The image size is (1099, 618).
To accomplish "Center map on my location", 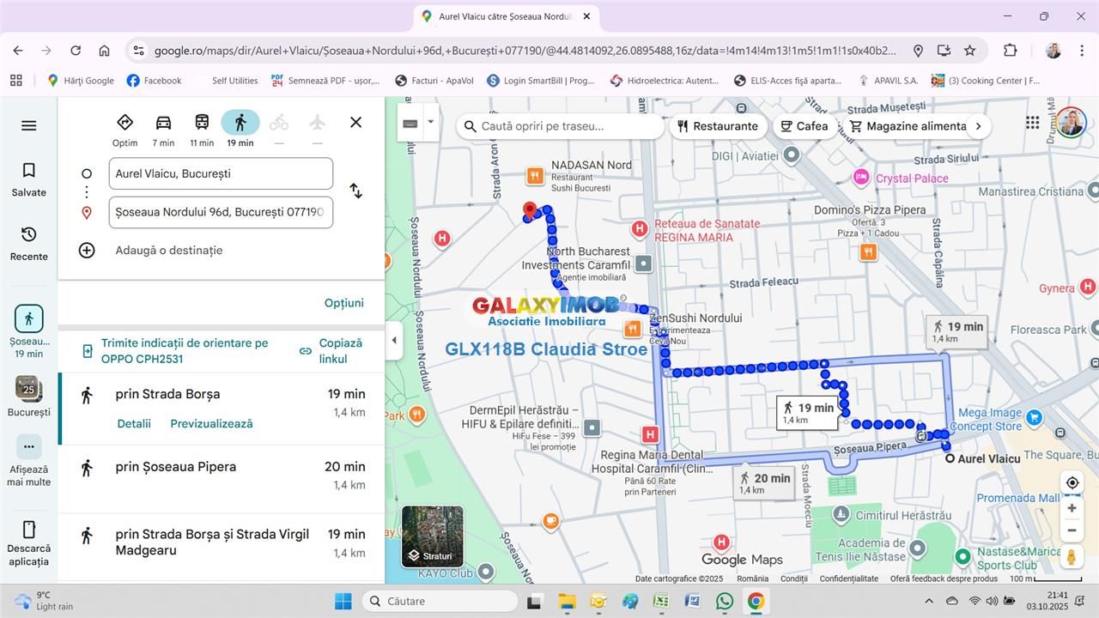I will click(x=1072, y=482).
